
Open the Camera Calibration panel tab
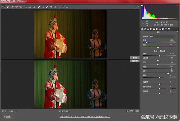[x=163, y=29]
